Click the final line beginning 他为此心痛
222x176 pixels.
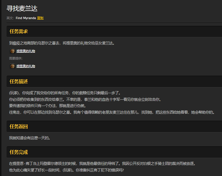pos(66,170)
